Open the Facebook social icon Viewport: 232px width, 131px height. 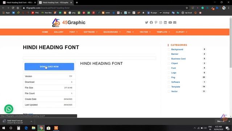[x=151, y=23]
